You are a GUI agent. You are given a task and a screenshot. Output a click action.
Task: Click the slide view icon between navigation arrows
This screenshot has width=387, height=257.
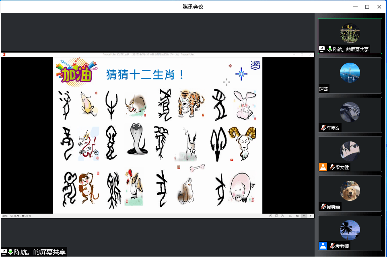[276, 216]
